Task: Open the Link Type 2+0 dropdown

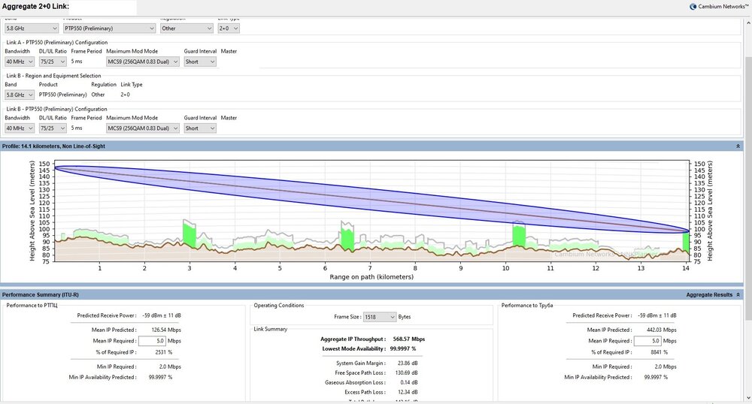Action: 229,28
